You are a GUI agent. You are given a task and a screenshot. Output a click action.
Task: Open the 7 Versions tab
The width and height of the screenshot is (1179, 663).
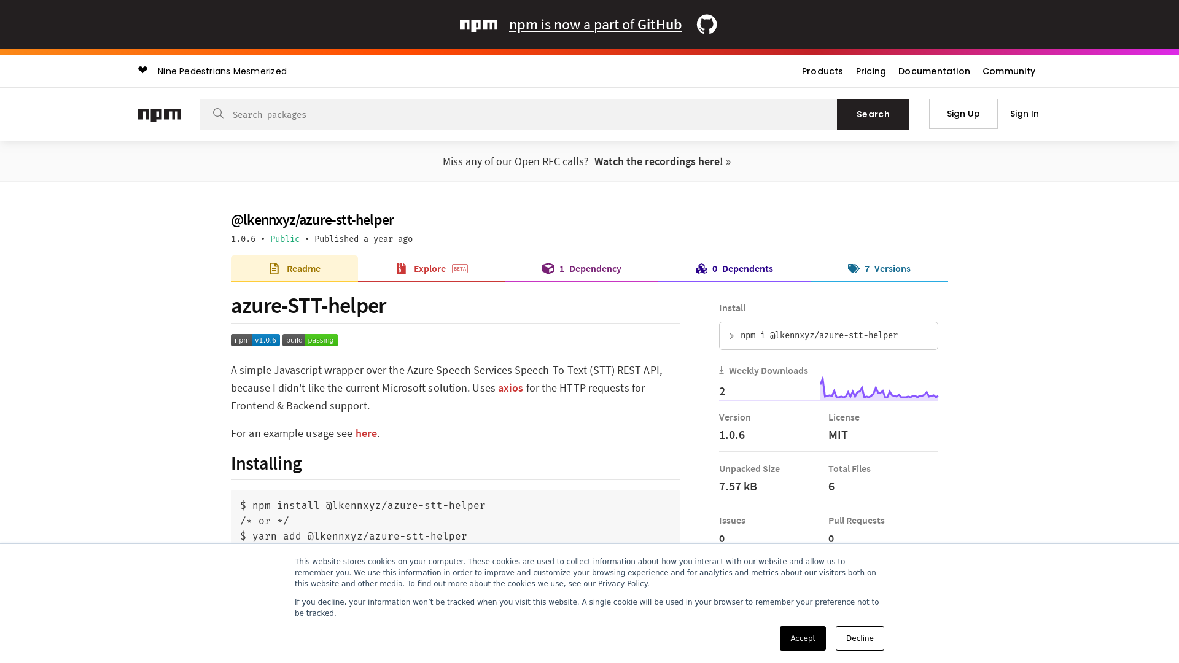879,269
